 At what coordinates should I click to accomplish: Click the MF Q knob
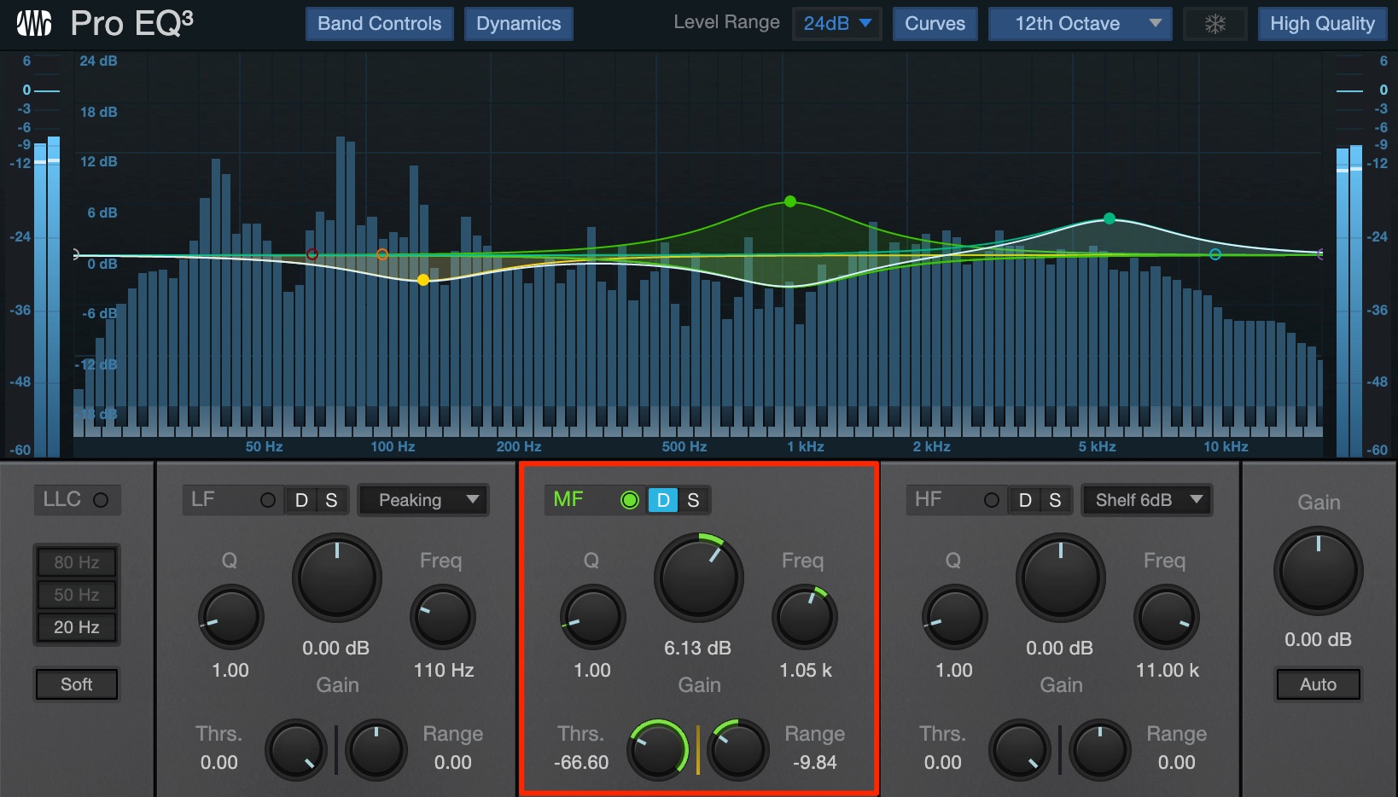tap(592, 617)
